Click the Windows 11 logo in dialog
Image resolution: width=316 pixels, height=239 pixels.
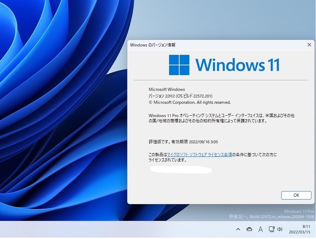click(x=224, y=65)
